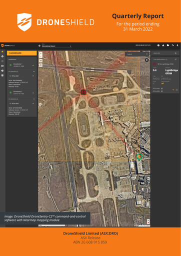Click the DroneSentry 2 installation name
The width and height of the screenshot is (181, 256).
coord(17,91)
